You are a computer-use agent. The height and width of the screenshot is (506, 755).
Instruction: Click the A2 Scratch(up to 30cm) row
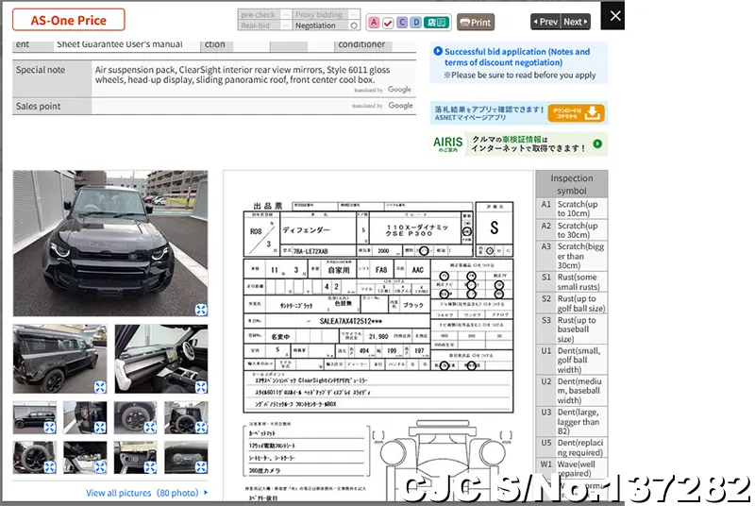click(x=572, y=230)
